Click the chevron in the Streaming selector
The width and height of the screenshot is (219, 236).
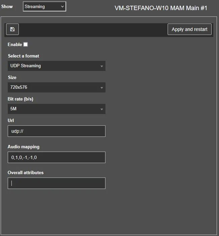click(62, 6)
